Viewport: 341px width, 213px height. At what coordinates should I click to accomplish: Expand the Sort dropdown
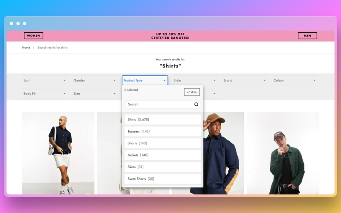(45, 80)
